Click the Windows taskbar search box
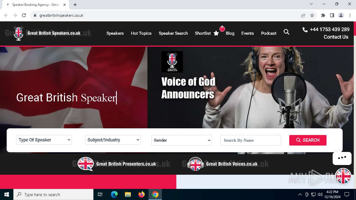This screenshot has width=356, height=200. tap(53, 194)
